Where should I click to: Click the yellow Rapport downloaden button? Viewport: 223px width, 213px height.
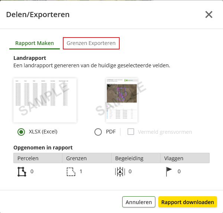tap(188, 202)
